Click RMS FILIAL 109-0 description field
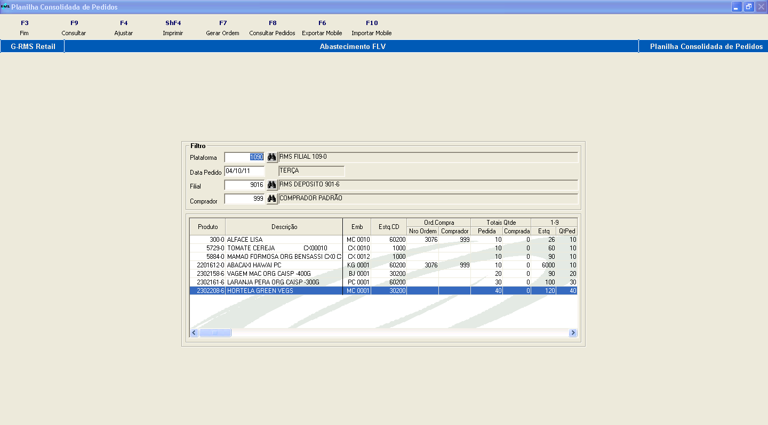This screenshot has height=425, width=768. point(428,157)
